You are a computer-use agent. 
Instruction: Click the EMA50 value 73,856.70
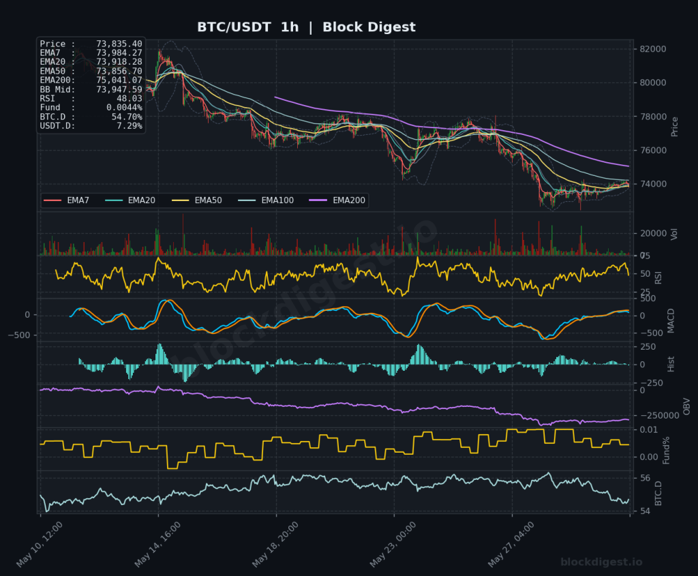click(x=119, y=71)
